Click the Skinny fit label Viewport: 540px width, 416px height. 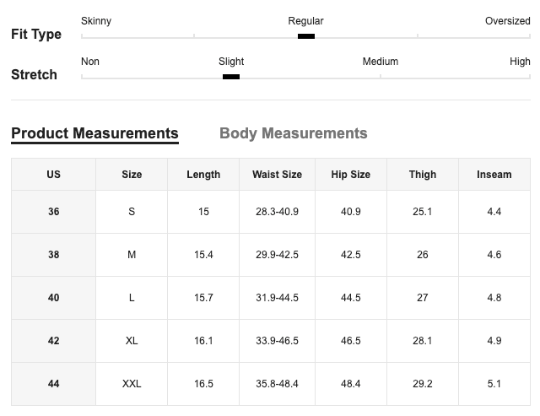[x=96, y=21]
